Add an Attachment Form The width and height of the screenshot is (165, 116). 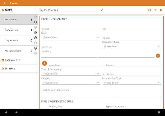point(35,48)
